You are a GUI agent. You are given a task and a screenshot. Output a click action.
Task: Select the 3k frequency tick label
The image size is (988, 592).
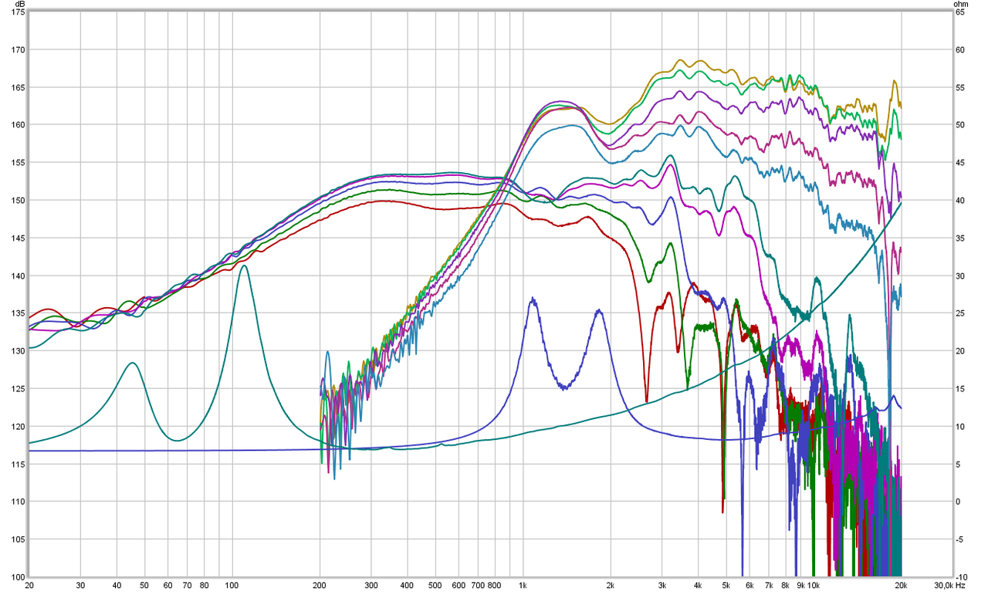click(661, 585)
